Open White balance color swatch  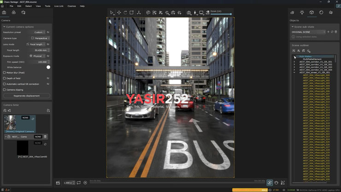(x=48, y=67)
